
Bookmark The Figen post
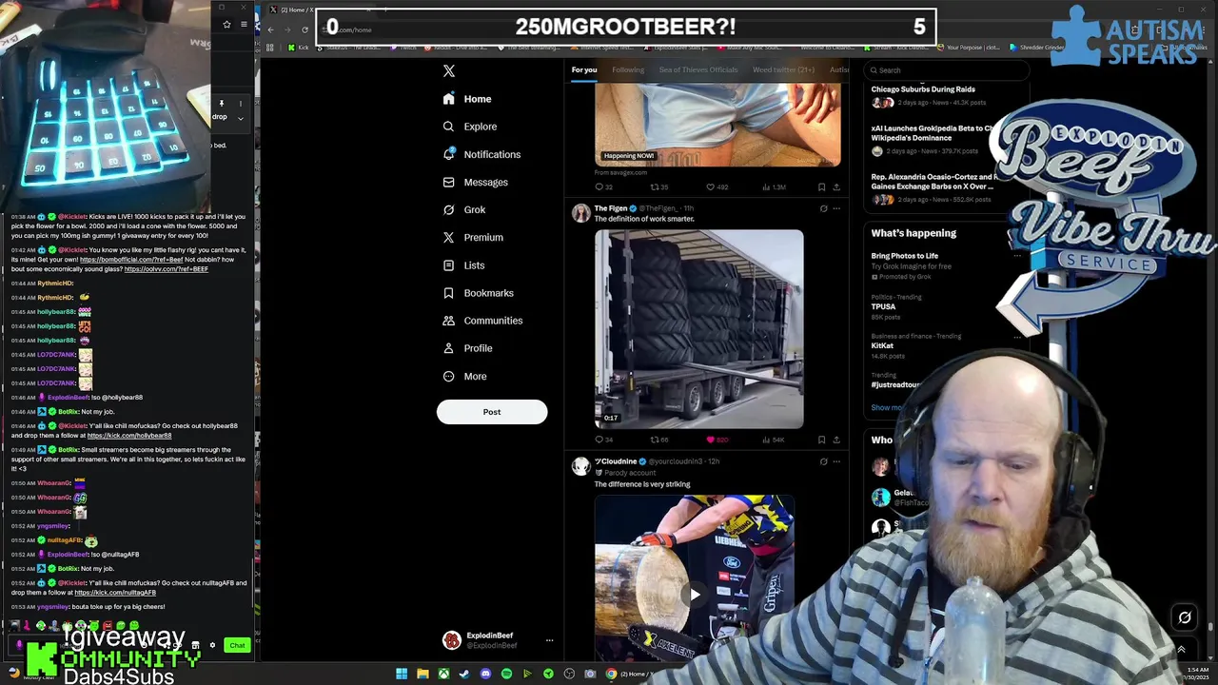pyautogui.click(x=822, y=440)
